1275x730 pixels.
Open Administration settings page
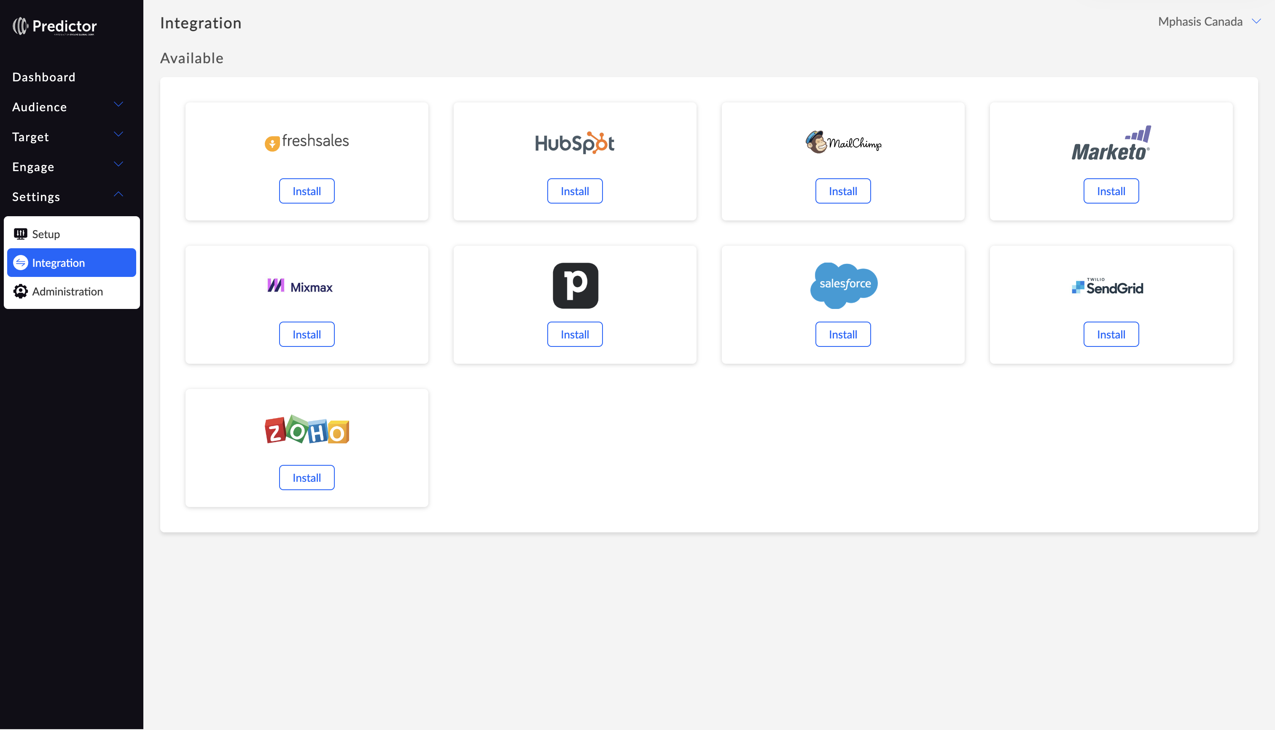67,291
